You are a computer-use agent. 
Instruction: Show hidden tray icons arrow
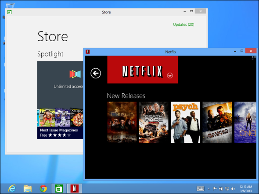point(209,189)
